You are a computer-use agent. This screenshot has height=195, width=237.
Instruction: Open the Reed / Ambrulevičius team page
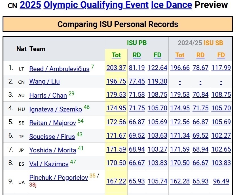(59, 69)
